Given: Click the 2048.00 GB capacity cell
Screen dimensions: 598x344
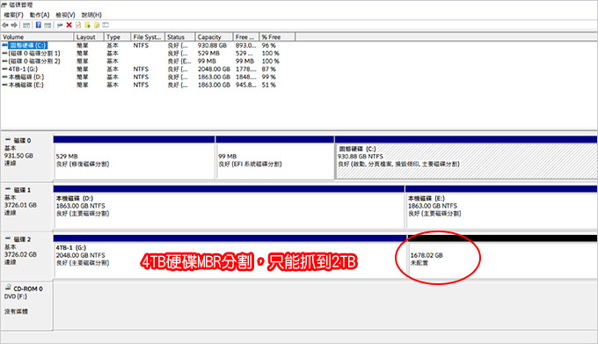Looking at the screenshot, I should click(214, 69).
